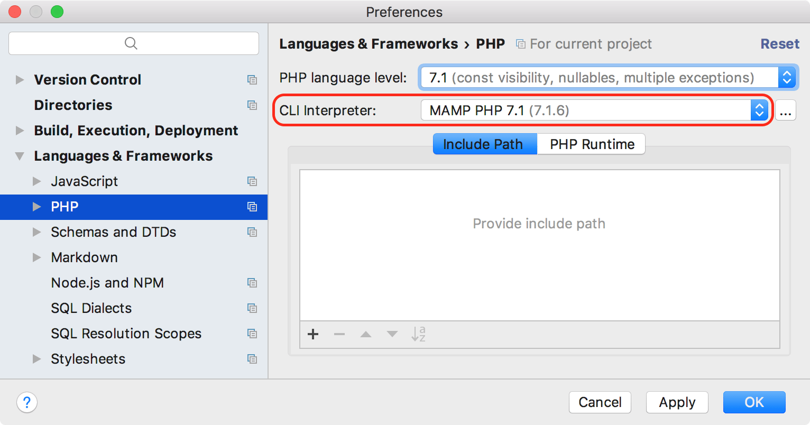Click project-scope icon beside Schemas and DTDs
This screenshot has width=810, height=425.
tap(252, 232)
